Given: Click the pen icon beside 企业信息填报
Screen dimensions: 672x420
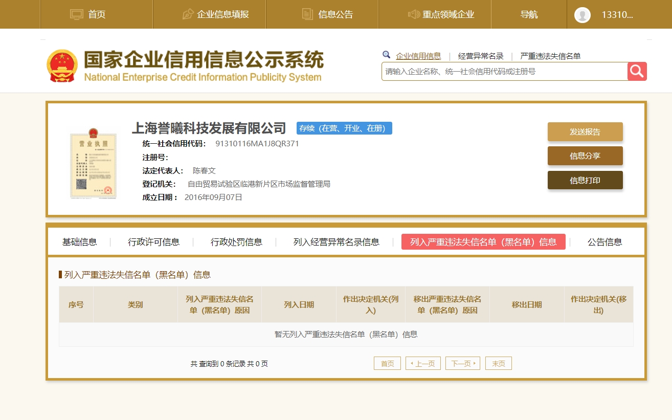Looking at the screenshot, I should coord(188,14).
